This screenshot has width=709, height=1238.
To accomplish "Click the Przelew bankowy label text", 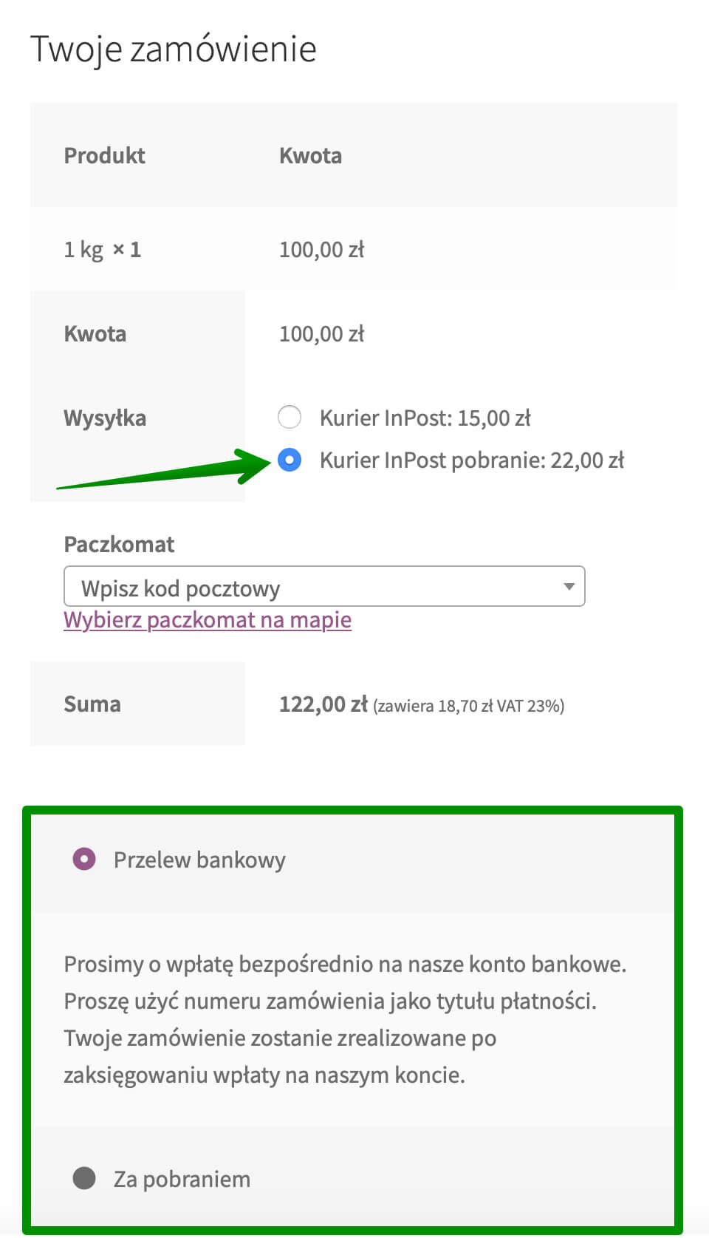I will click(x=199, y=860).
